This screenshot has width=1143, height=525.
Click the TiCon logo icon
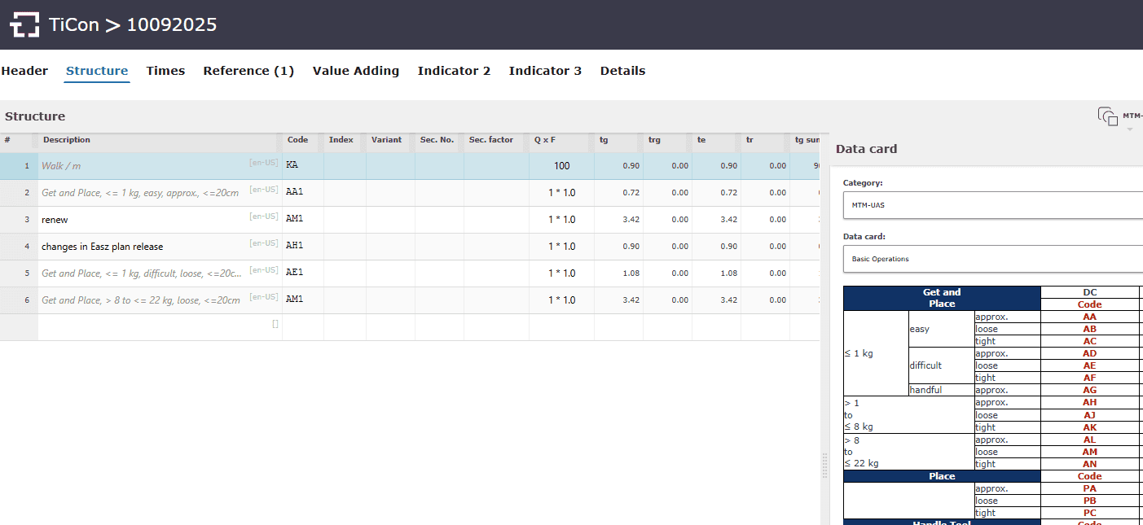pos(24,25)
